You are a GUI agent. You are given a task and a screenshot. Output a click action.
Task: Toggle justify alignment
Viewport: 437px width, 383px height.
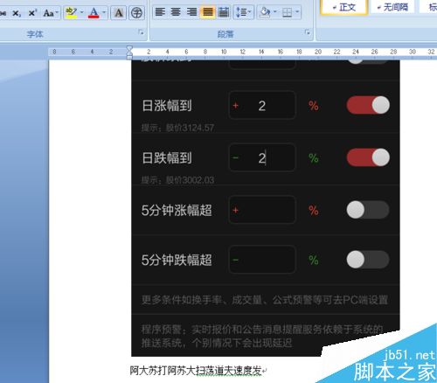[x=207, y=12]
